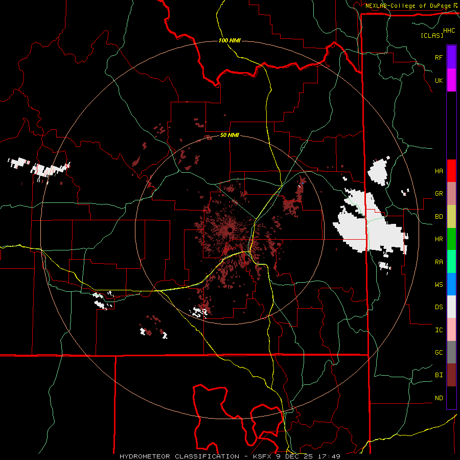
Task: Click the UK magenta legend swatch
Action: (451, 80)
